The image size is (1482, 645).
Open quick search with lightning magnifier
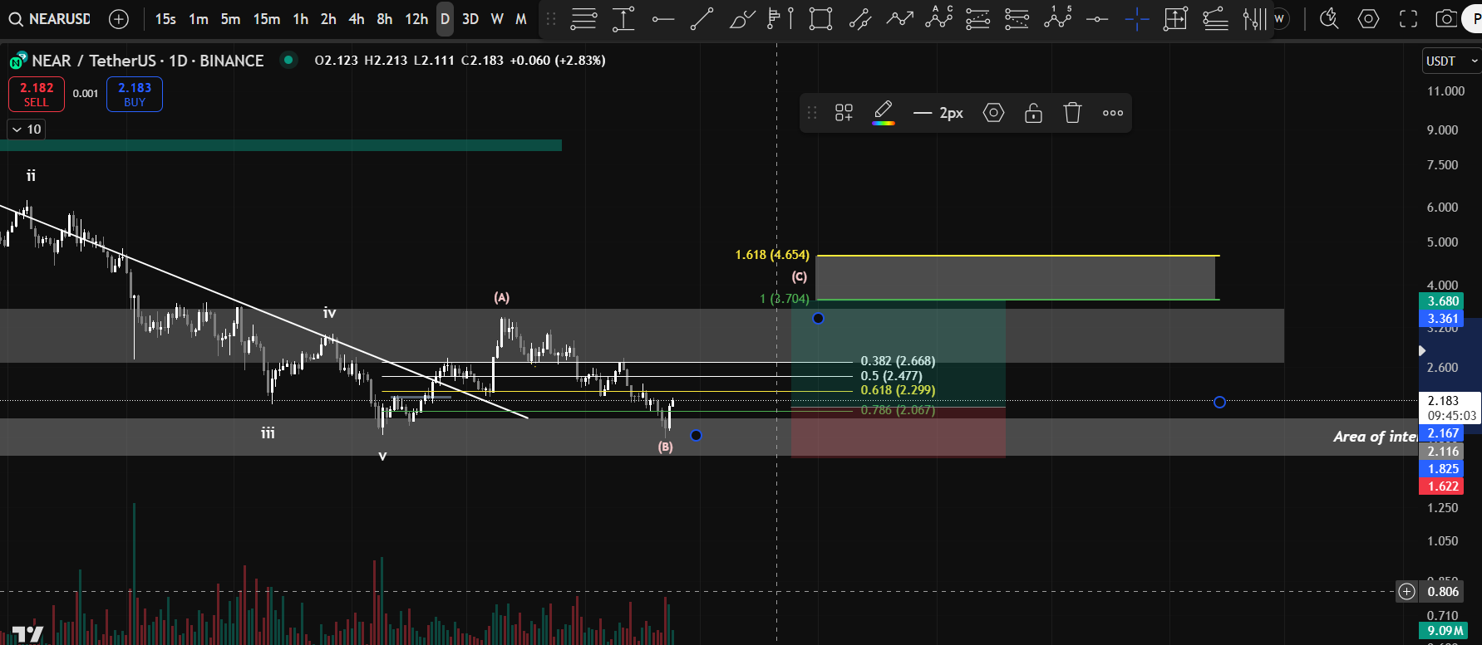click(1329, 18)
